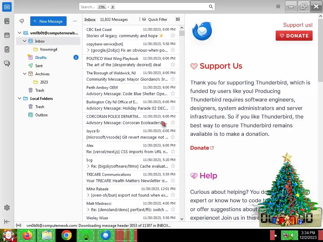Star the copybara-service[bot] message
323x242 pixels.
pos(173,50)
